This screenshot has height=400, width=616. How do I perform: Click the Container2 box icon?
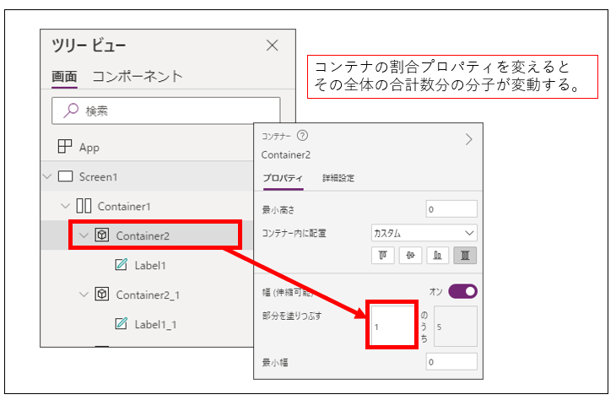[102, 235]
